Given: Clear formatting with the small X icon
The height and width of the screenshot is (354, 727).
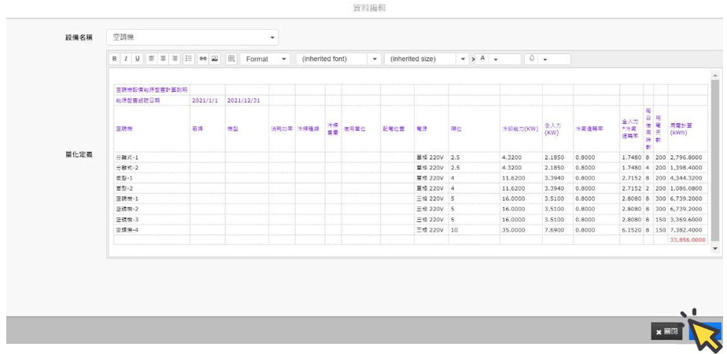Looking at the screenshot, I should (x=473, y=60).
